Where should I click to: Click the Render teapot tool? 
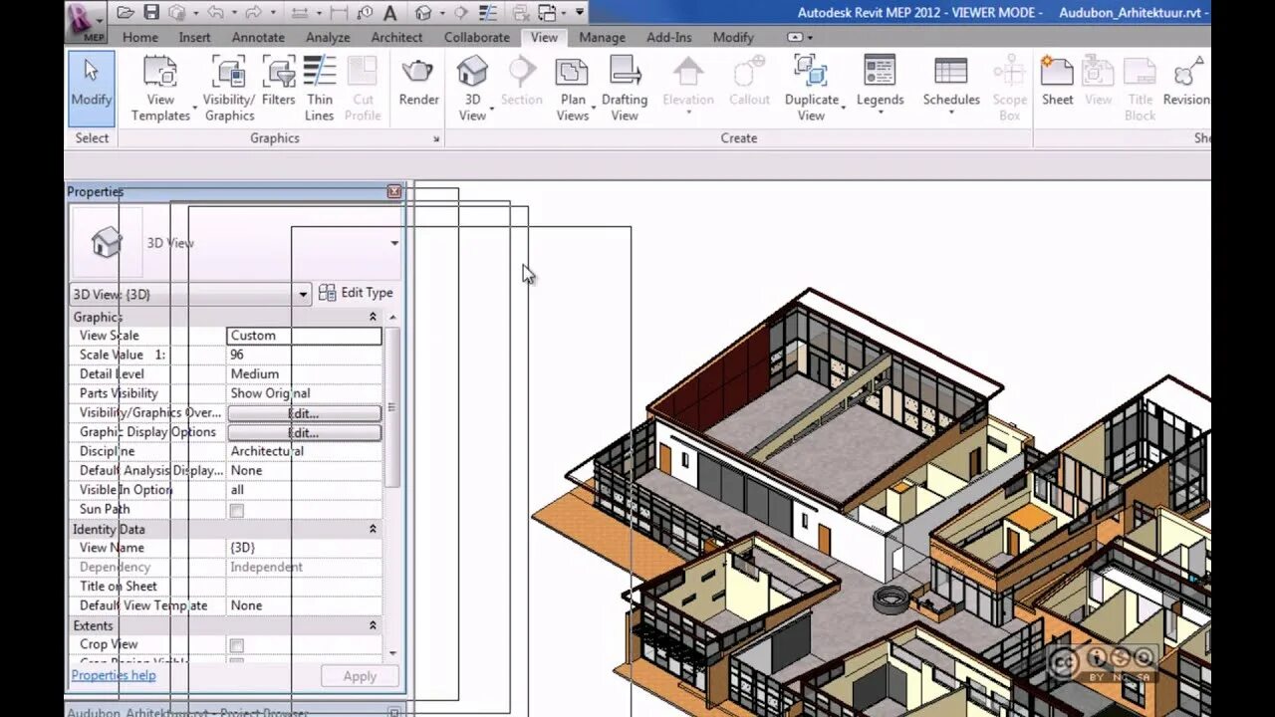[x=418, y=82]
